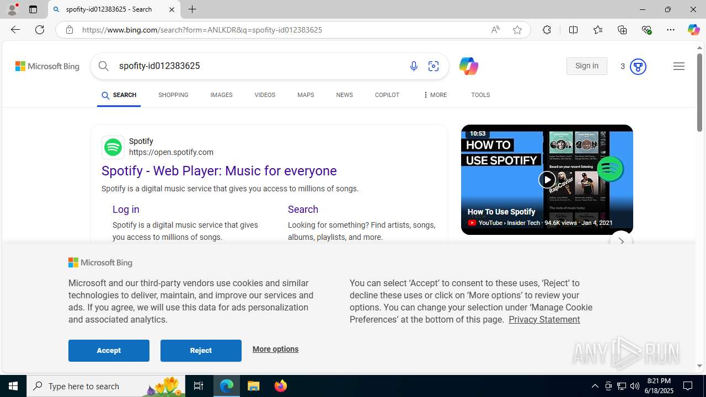Select the SEARCH results tab
The height and width of the screenshot is (397, 706).
(x=119, y=95)
